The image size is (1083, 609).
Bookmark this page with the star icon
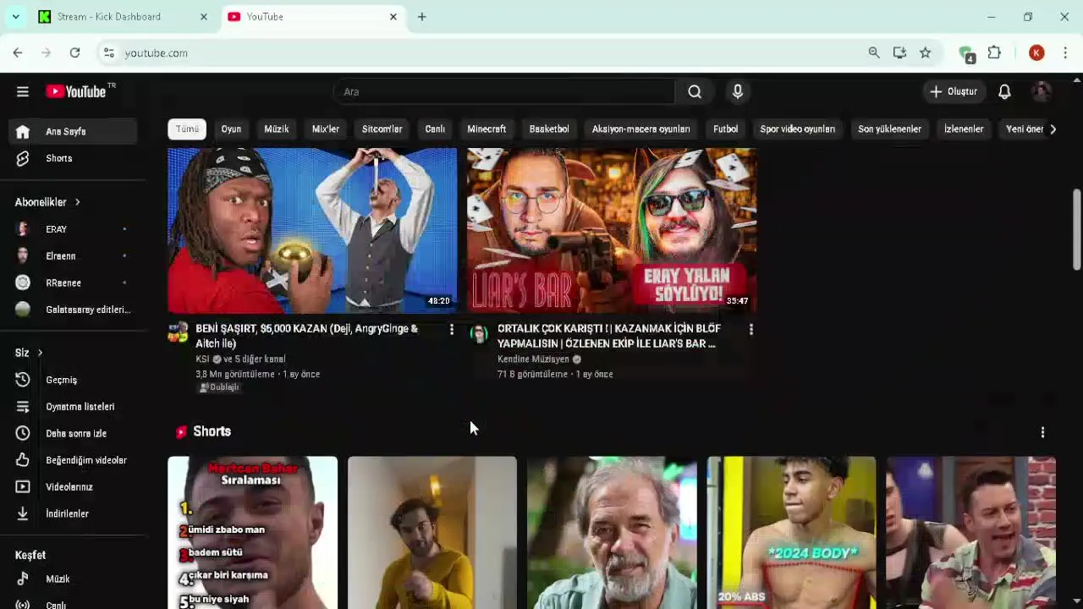point(925,52)
